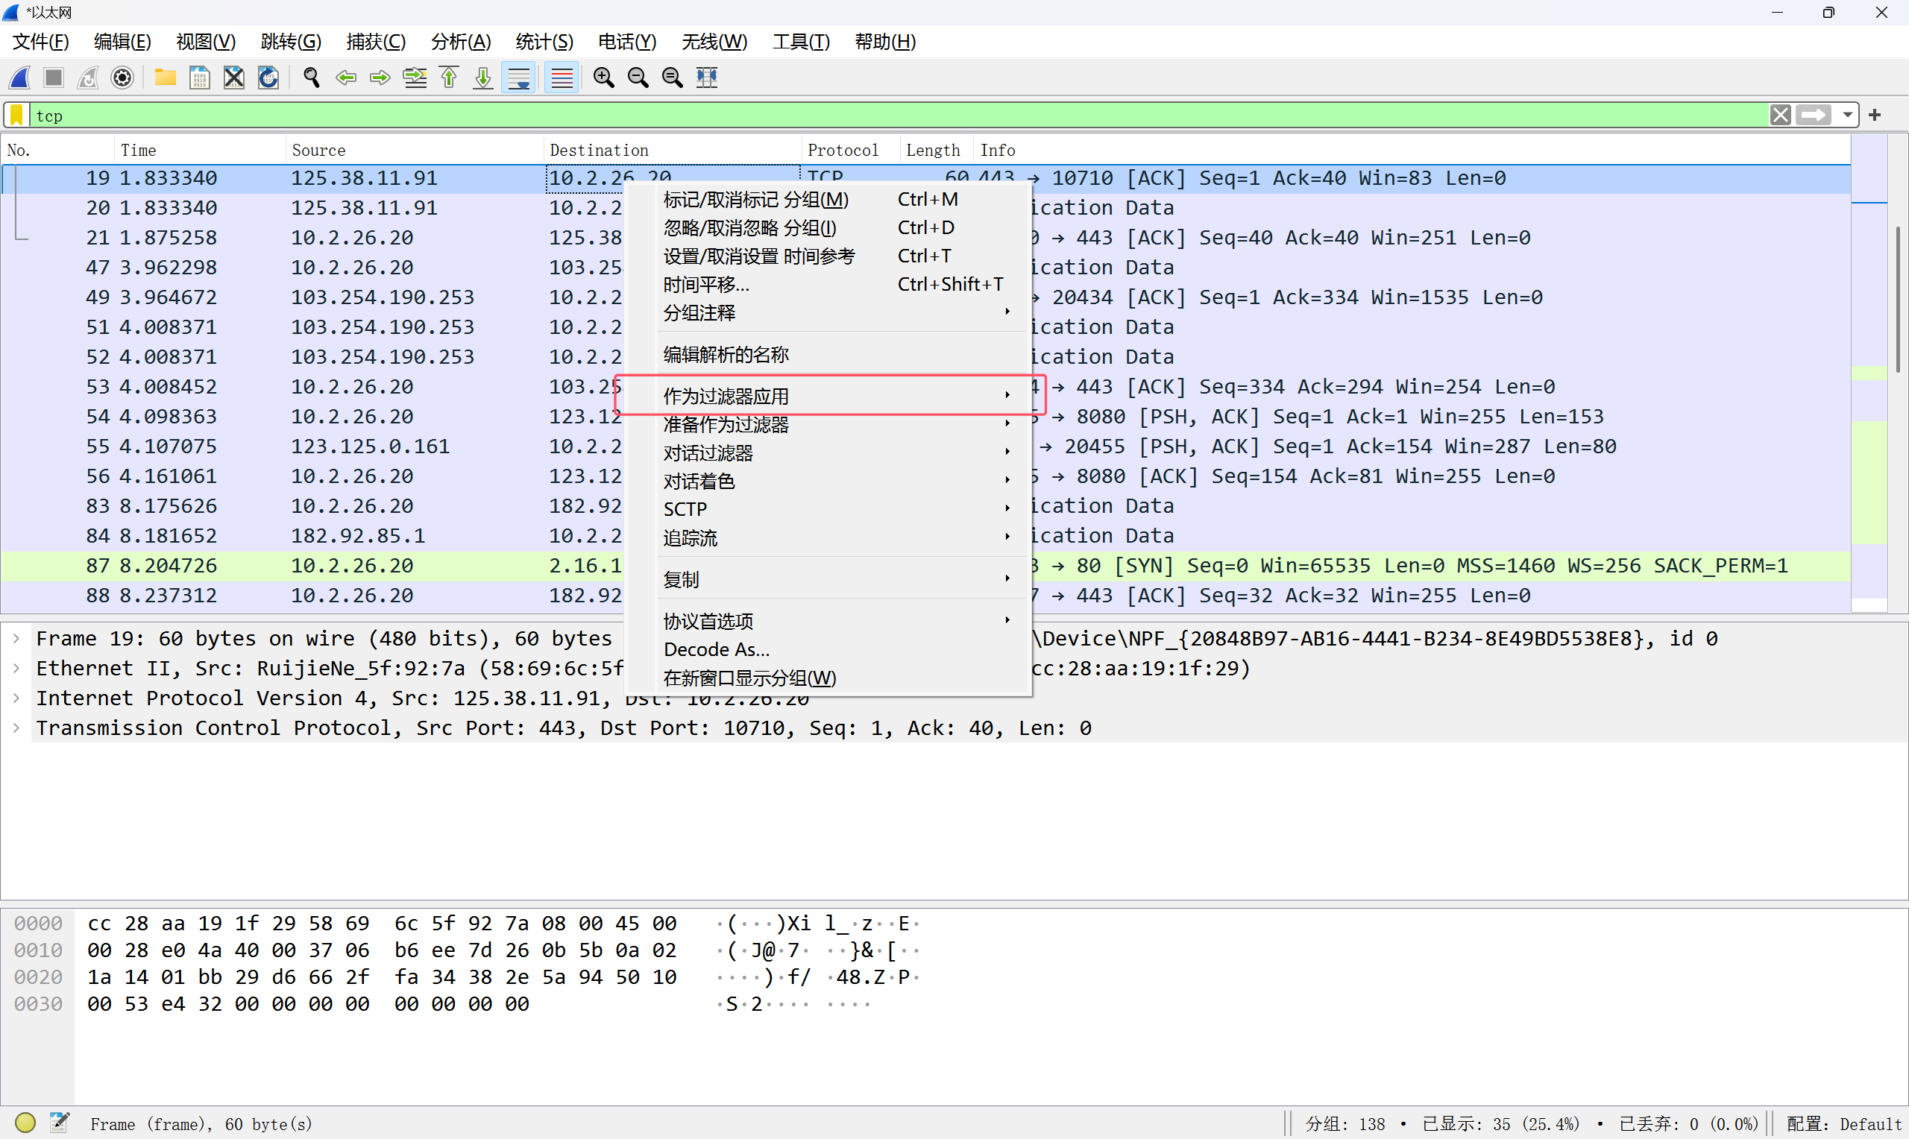Image resolution: width=1909 pixels, height=1139 pixels.
Task: Click the start capture shark fin icon
Action: (20, 78)
